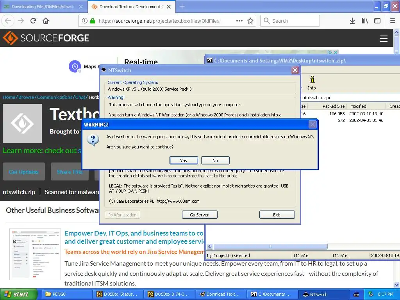Open the Firefox hamburger menu
Screen dimensions: 400x300
point(392,21)
